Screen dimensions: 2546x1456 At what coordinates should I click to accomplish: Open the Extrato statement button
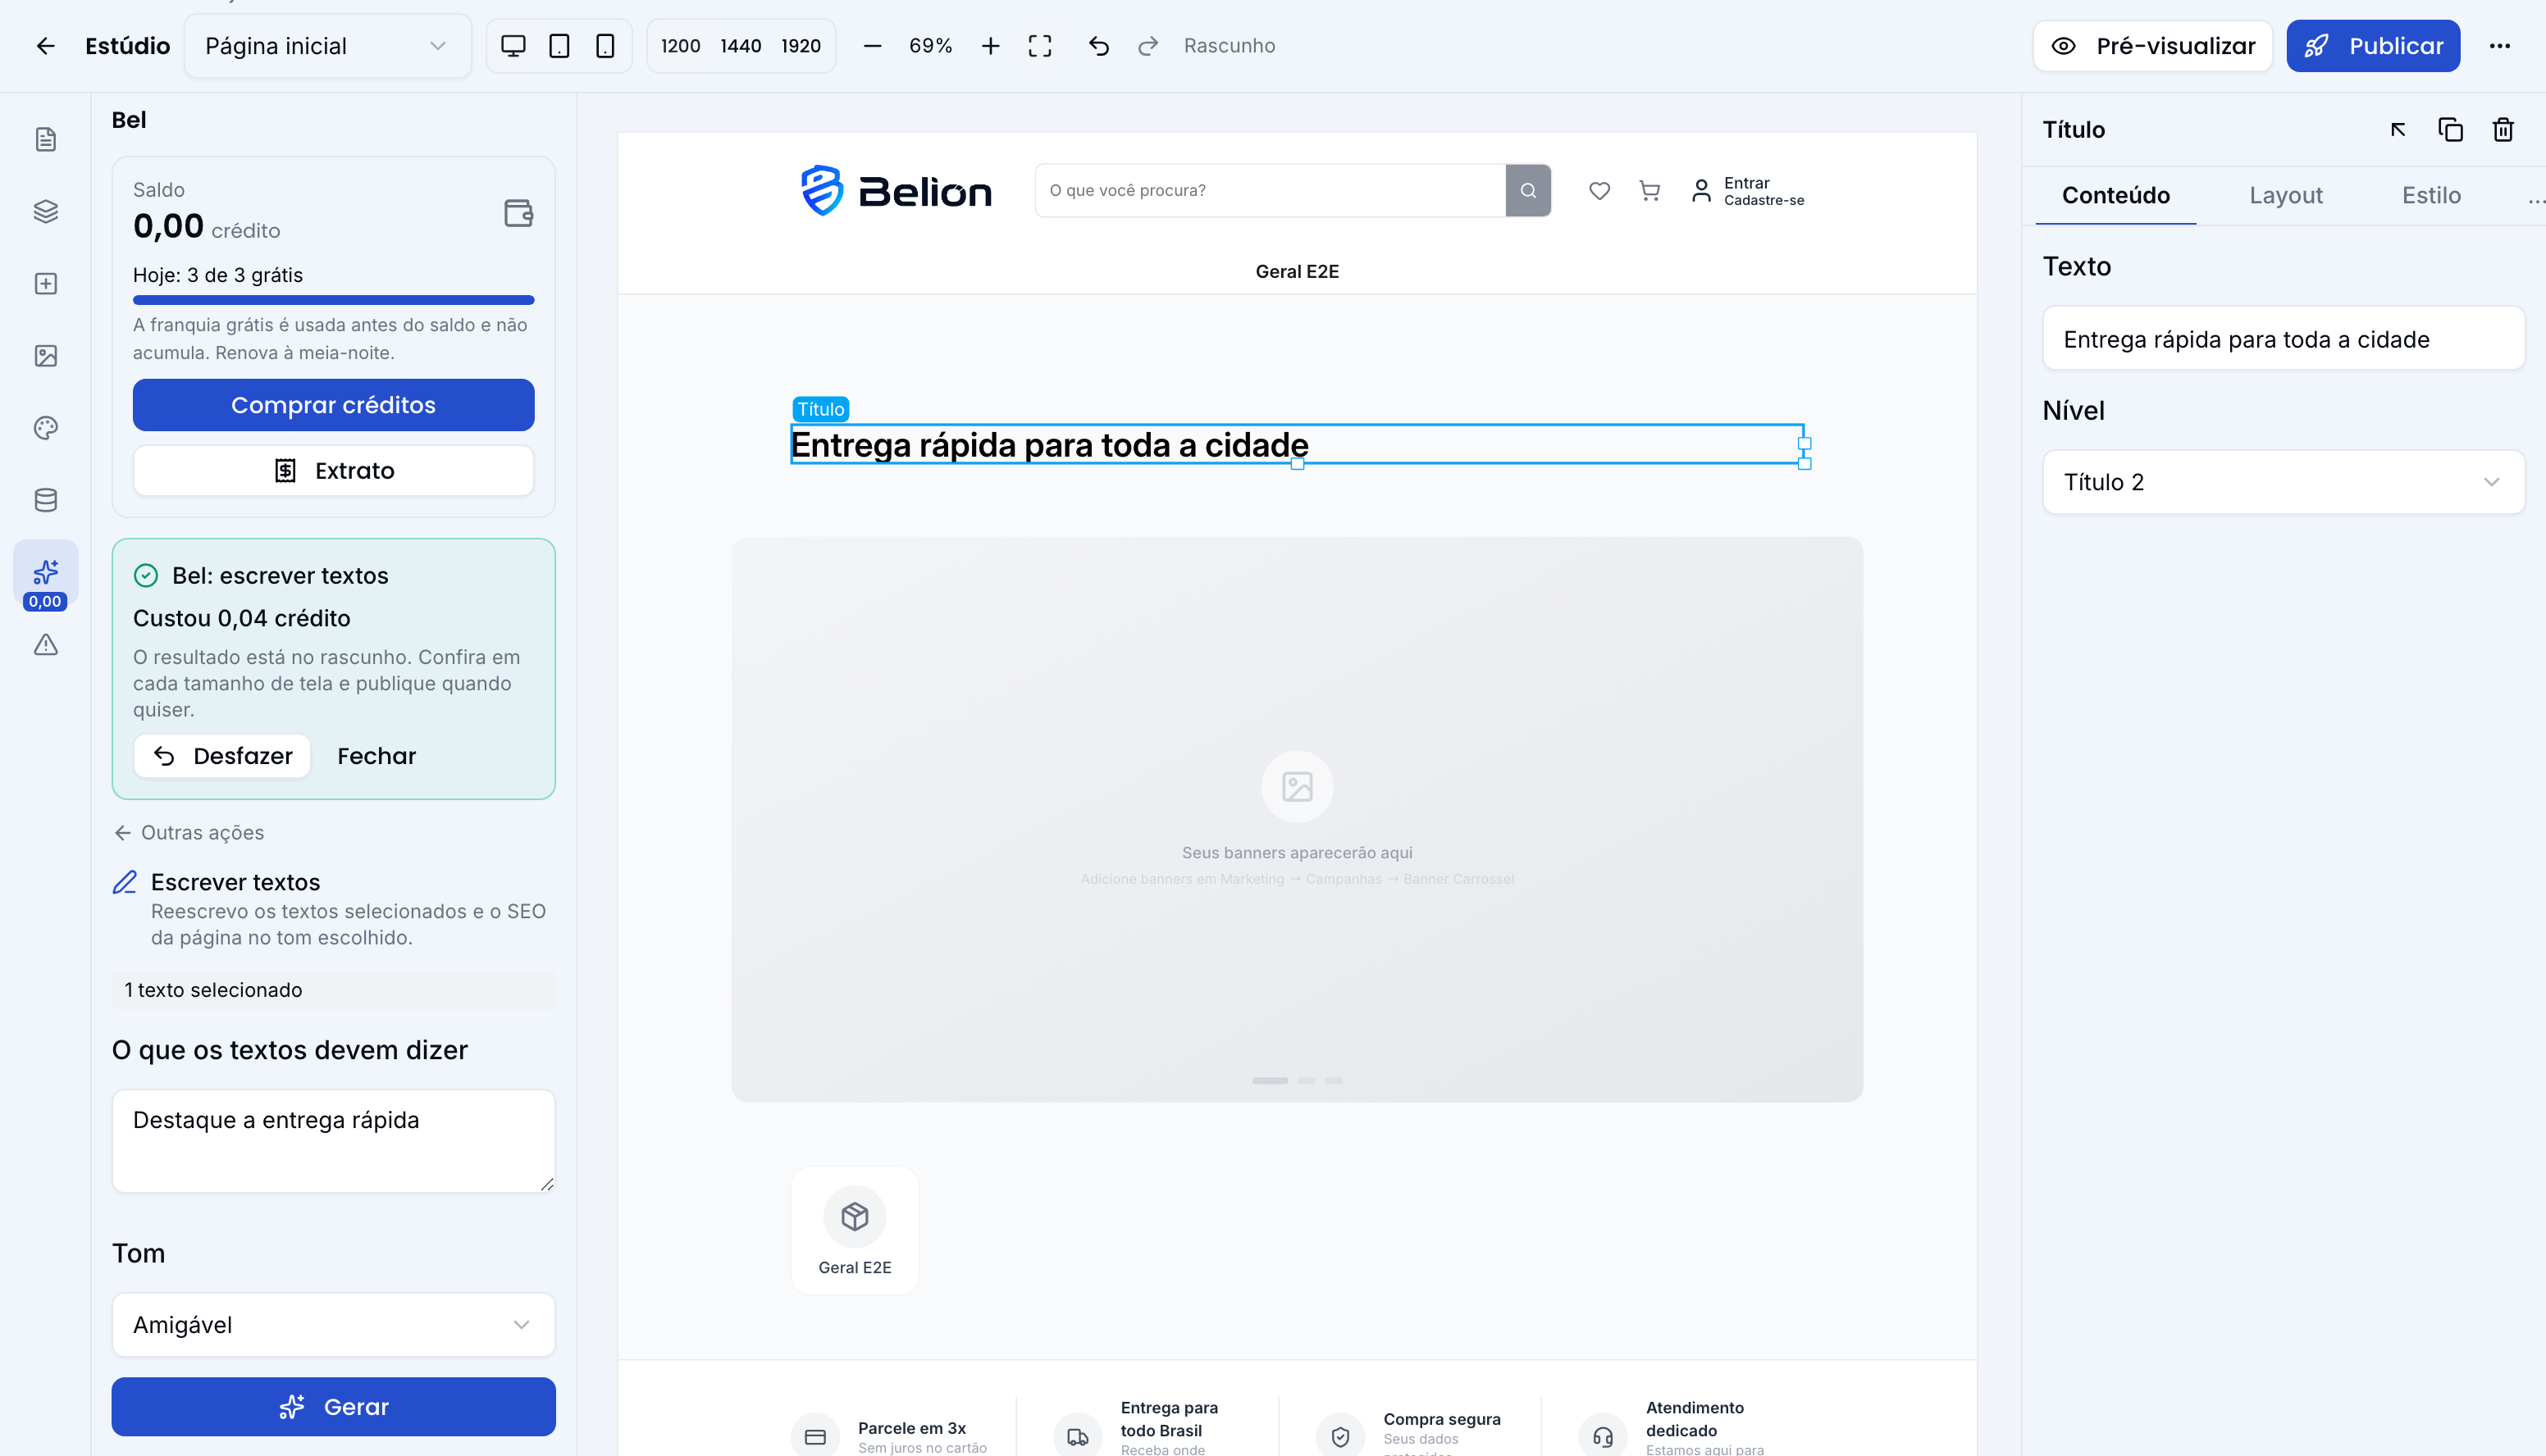click(333, 471)
